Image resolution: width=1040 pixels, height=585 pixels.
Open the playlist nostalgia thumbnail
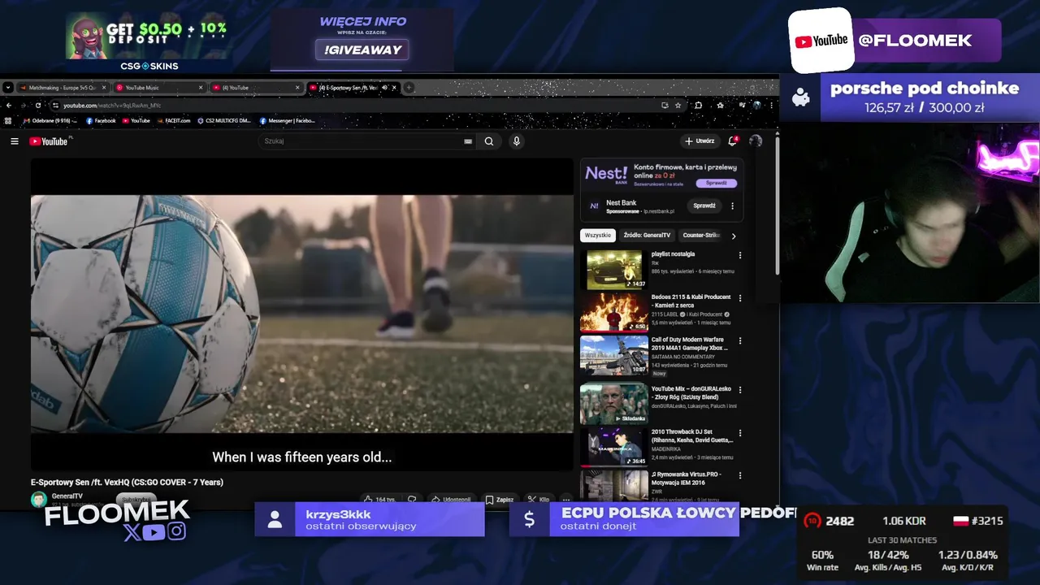coord(614,270)
